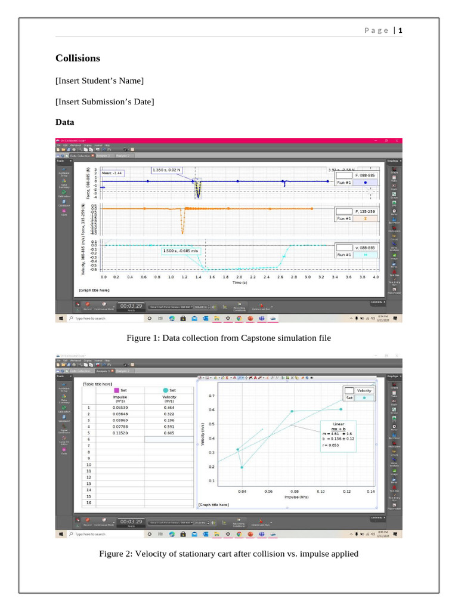Open Smart Cart Force Sensor dropdown in Figure 1
This screenshot has width=458, height=611.
pos(171,307)
